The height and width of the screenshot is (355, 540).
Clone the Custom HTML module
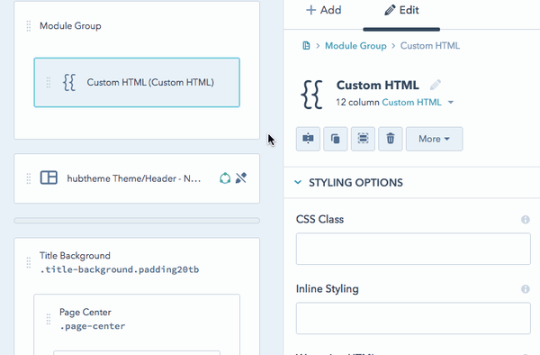(x=336, y=139)
